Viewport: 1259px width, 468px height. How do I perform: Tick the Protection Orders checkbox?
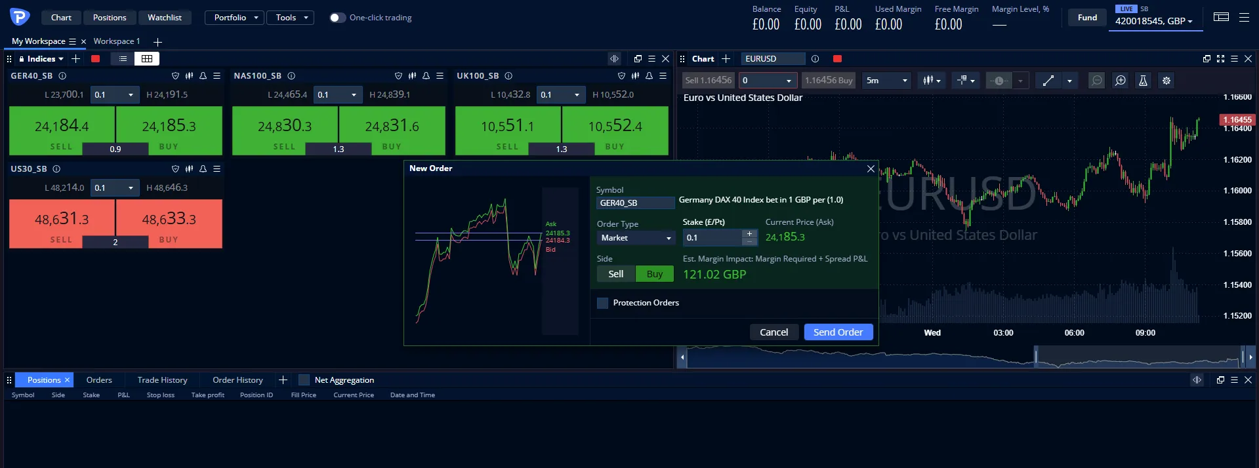[x=602, y=303]
